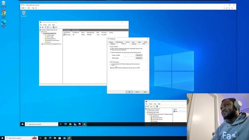The height and width of the screenshot is (140, 249).
Task: Click Forward arrow in Deployment Workbench toolbar
Action: [148, 106]
